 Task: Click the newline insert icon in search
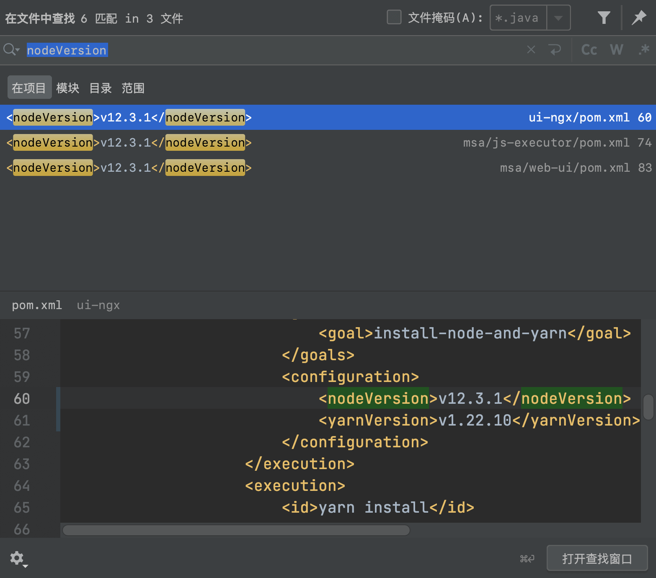tap(555, 50)
